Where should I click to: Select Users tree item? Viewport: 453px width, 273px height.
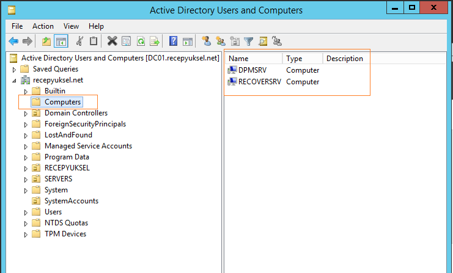(x=53, y=212)
